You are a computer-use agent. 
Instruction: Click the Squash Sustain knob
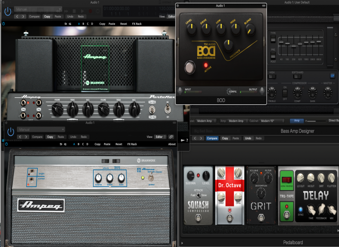(x=191, y=175)
